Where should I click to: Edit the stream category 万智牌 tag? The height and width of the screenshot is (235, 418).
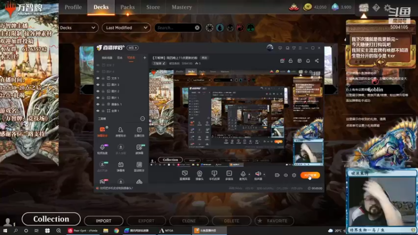click(x=159, y=63)
